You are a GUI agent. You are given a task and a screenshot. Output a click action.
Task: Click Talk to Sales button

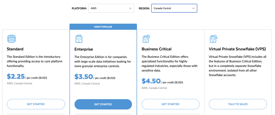click(x=238, y=104)
